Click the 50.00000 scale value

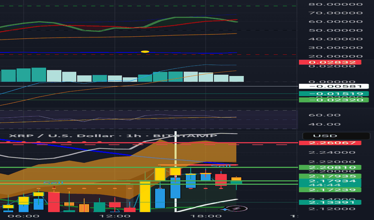335,30
